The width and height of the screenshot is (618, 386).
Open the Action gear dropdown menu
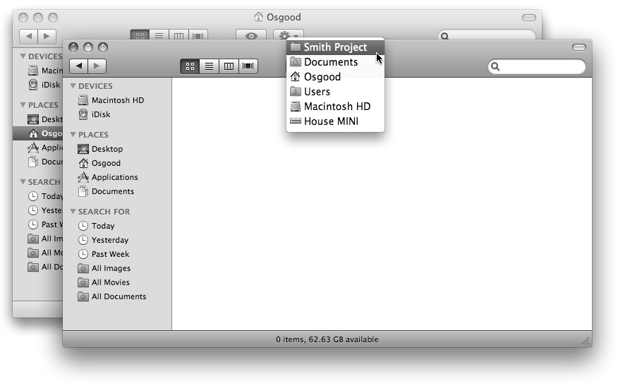pyautogui.click(x=288, y=36)
